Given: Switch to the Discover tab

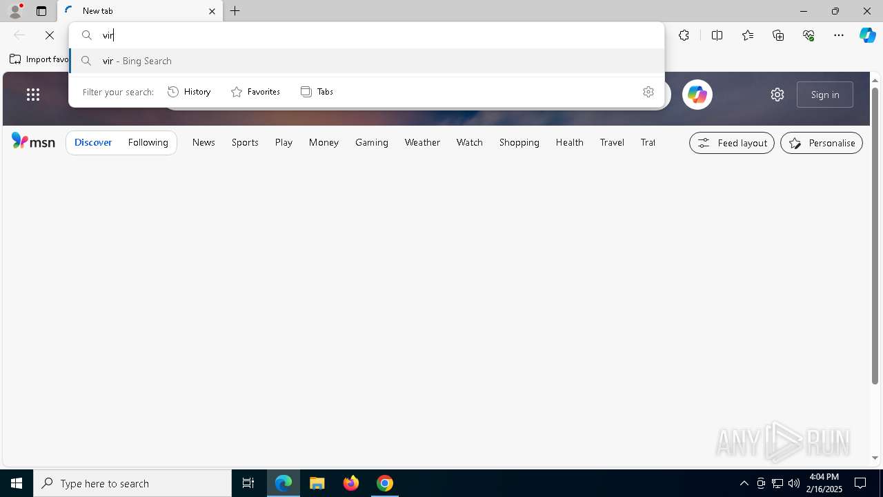Looking at the screenshot, I should tap(93, 142).
